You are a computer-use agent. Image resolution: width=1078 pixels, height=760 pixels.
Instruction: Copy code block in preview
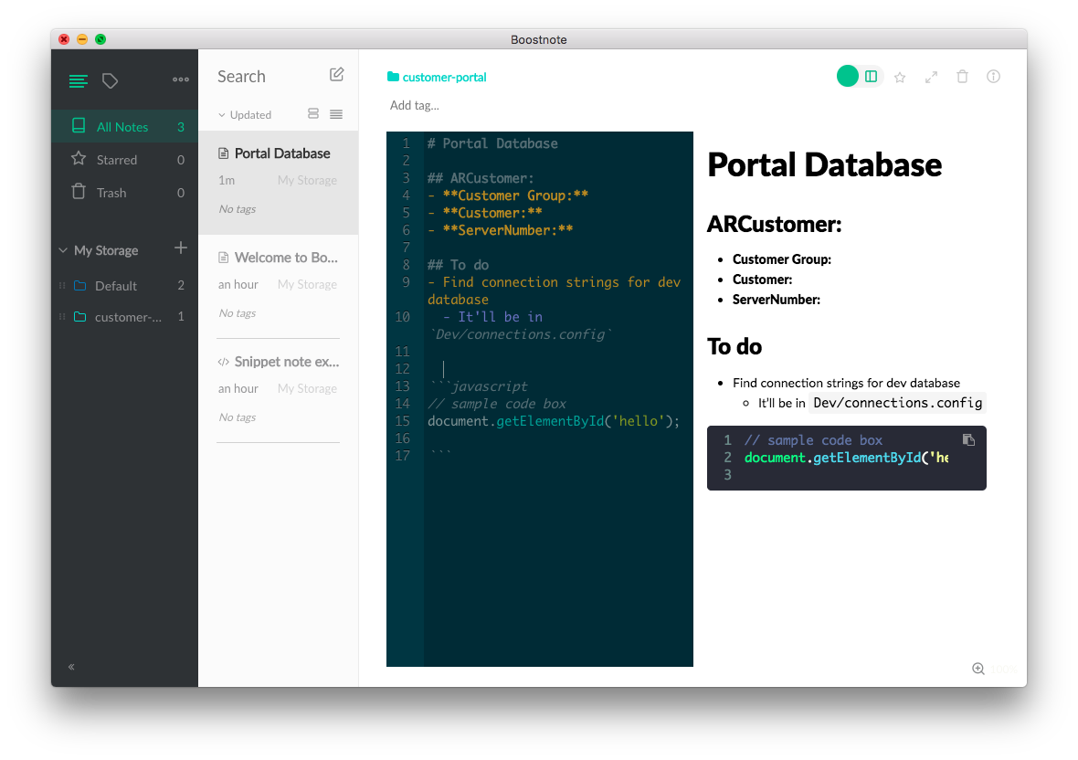[x=968, y=439]
